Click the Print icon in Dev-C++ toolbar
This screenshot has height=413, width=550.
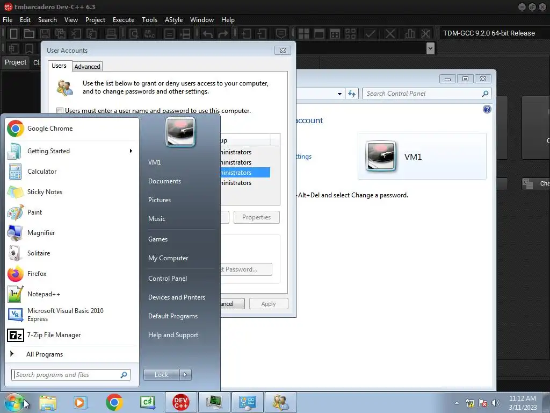[111, 34]
